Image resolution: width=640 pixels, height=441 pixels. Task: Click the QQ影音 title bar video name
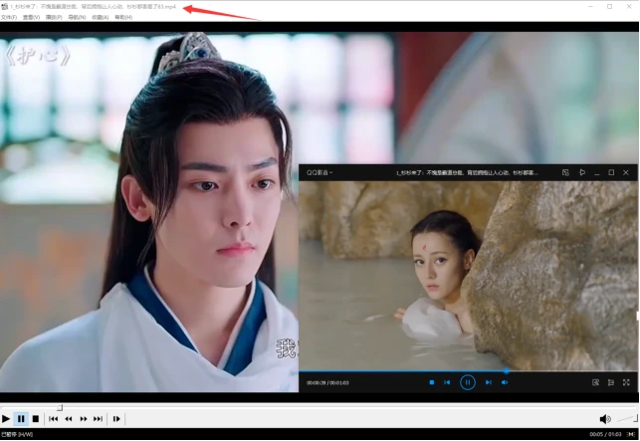click(467, 173)
